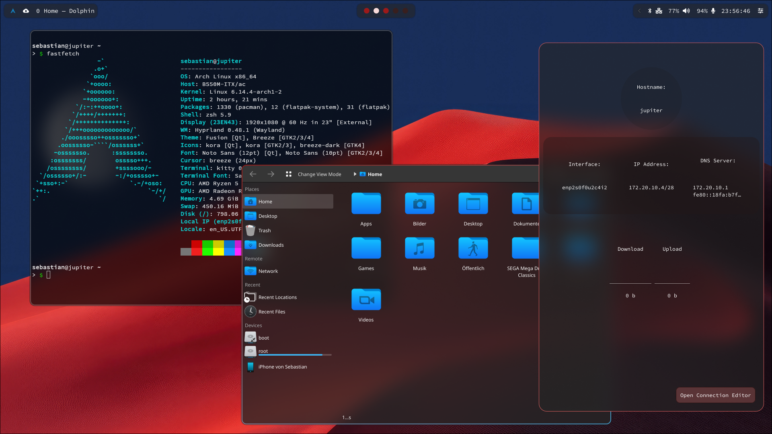772x434 pixels.
Task: Click the speaker volume icon
Action: (x=686, y=11)
